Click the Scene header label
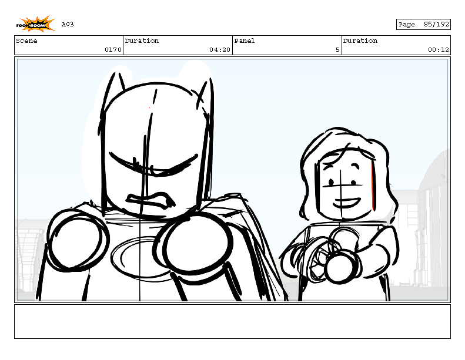The width and height of the screenshot is (465, 360). (x=26, y=41)
